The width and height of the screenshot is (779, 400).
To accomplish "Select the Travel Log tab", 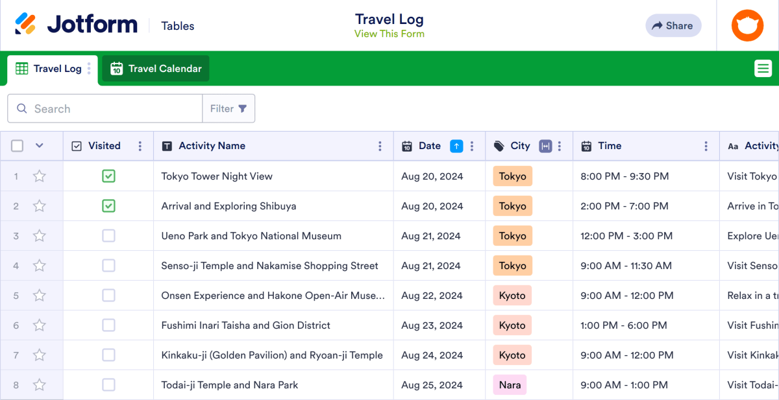I will tap(57, 68).
